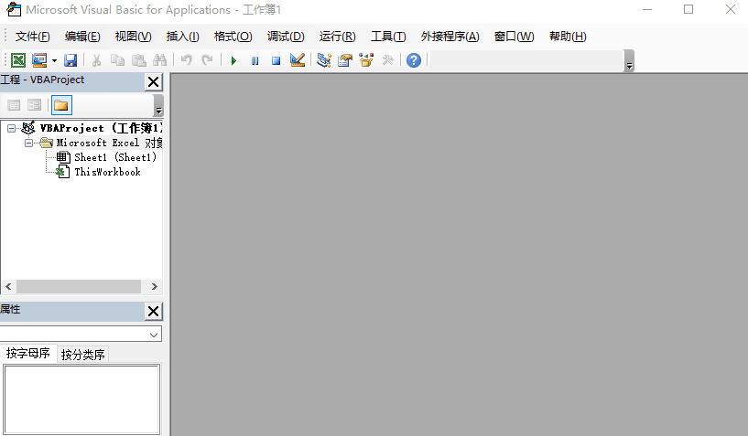Open the 运行(R) menu
Viewport: 748px width, 436px height.
click(337, 37)
